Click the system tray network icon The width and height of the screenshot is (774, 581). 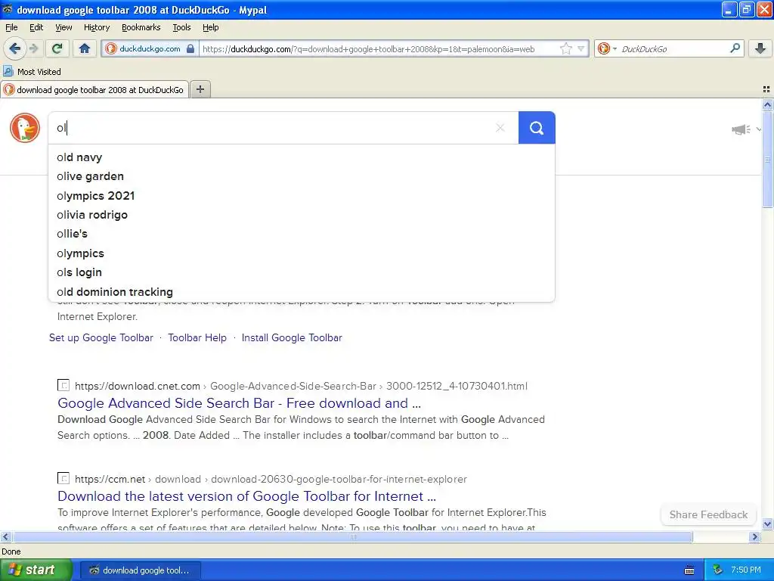(x=717, y=570)
